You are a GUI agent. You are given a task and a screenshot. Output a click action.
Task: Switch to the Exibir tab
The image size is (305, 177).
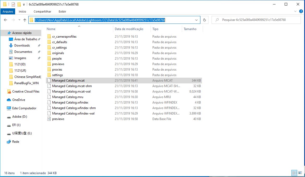62,12
